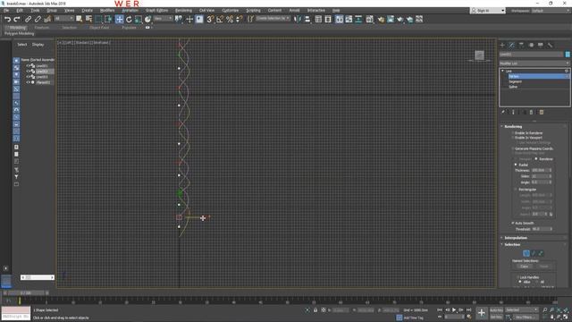The height and width of the screenshot is (322, 572).
Task: Select Spline sub-object selection icon
Action: (x=541, y=253)
